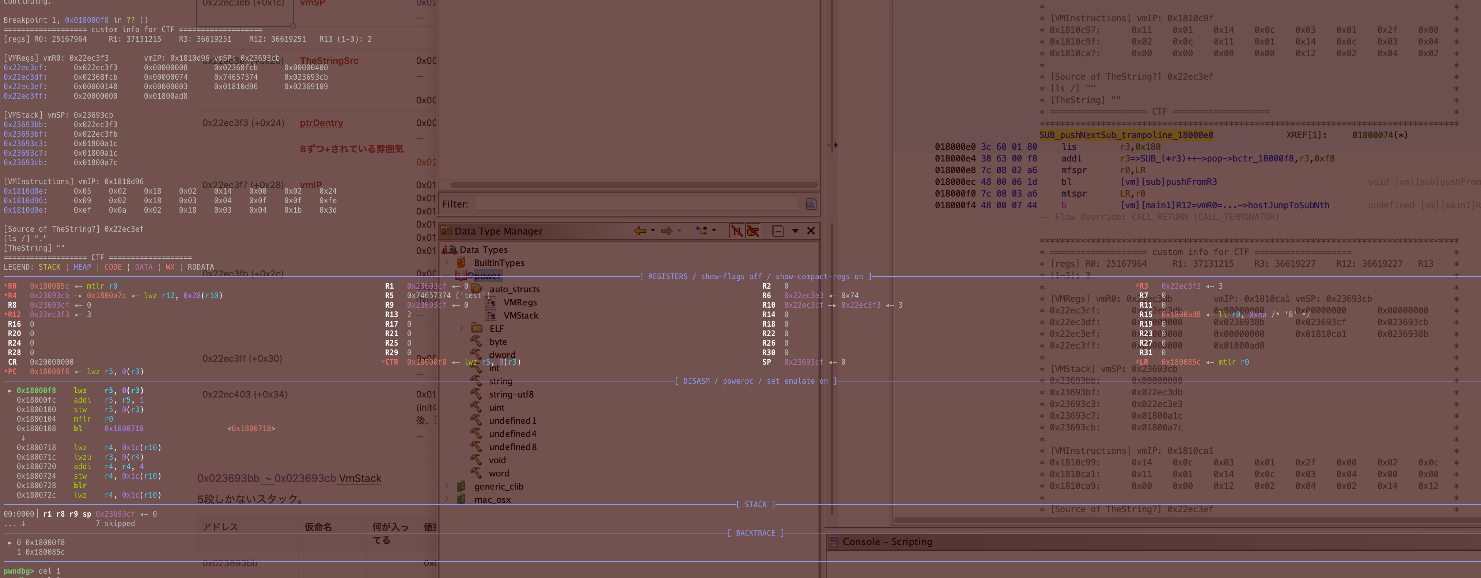This screenshot has height=578, width=1481.
Task: Click the アドレス table header in notes
Action: point(220,527)
